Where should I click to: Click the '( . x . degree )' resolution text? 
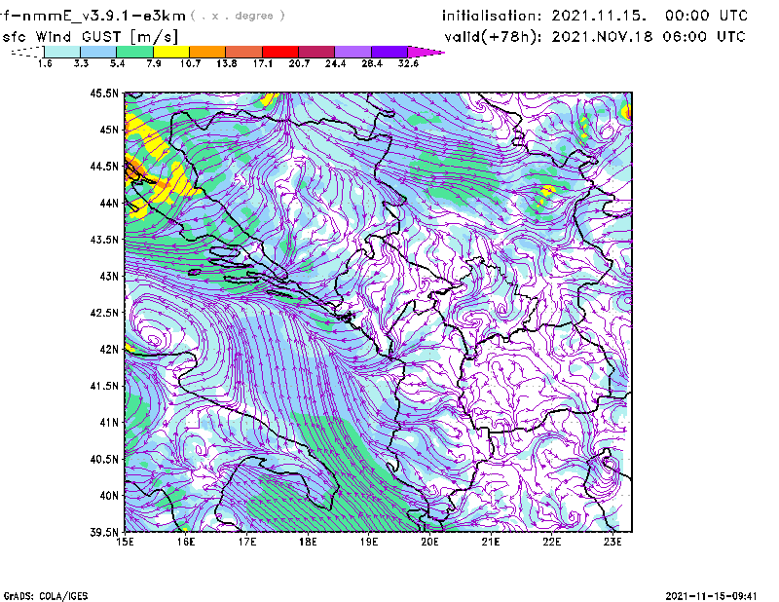pyautogui.click(x=238, y=16)
